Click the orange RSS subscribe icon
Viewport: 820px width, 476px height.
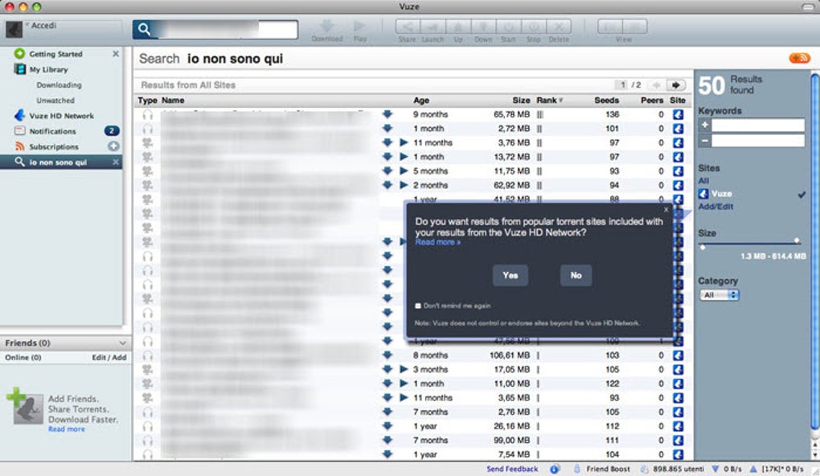(799, 58)
